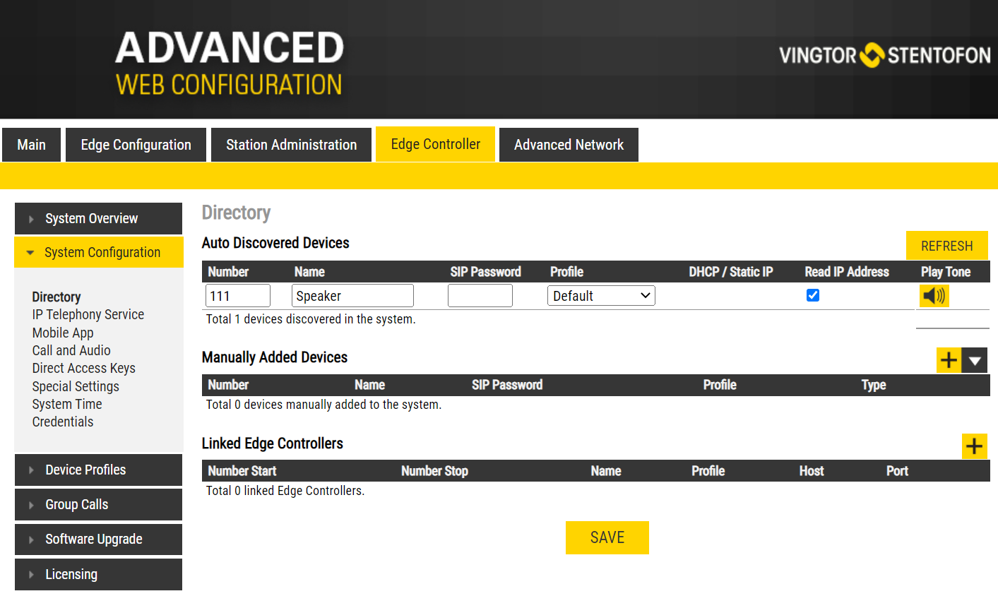Expand Device Profiles menu
998x596 pixels.
click(x=98, y=470)
